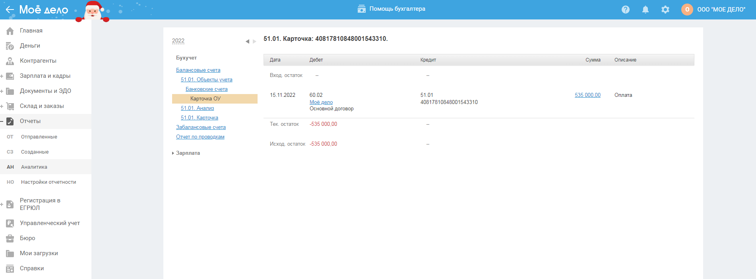
Task: Open Помощь бухгалтера in top bar
Action: pyautogui.click(x=392, y=9)
